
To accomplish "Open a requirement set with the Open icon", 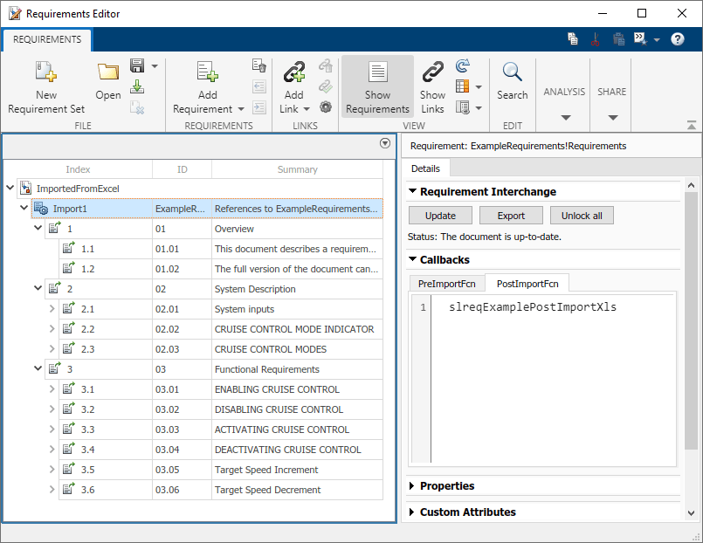I will [108, 73].
